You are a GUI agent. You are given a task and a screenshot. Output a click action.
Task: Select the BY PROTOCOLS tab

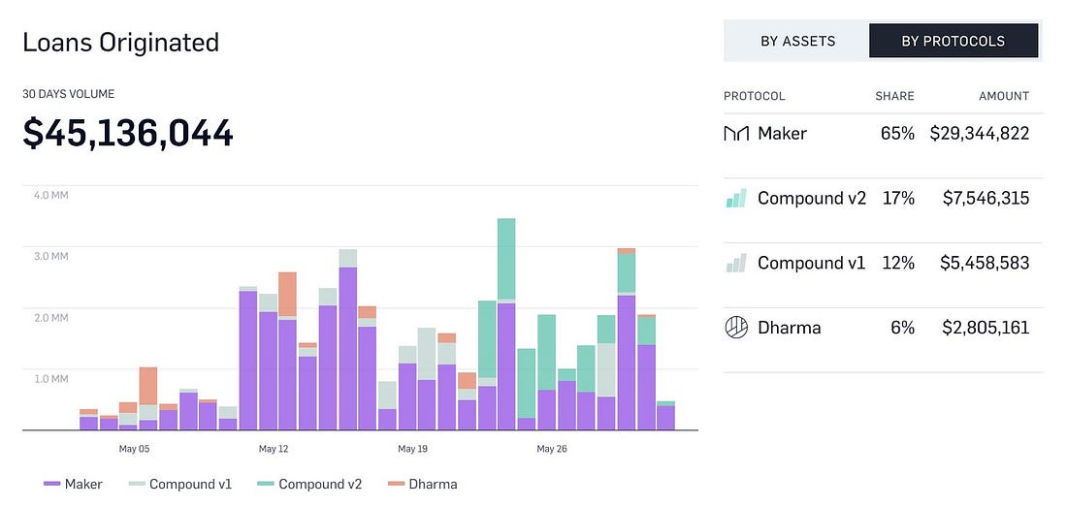point(954,41)
